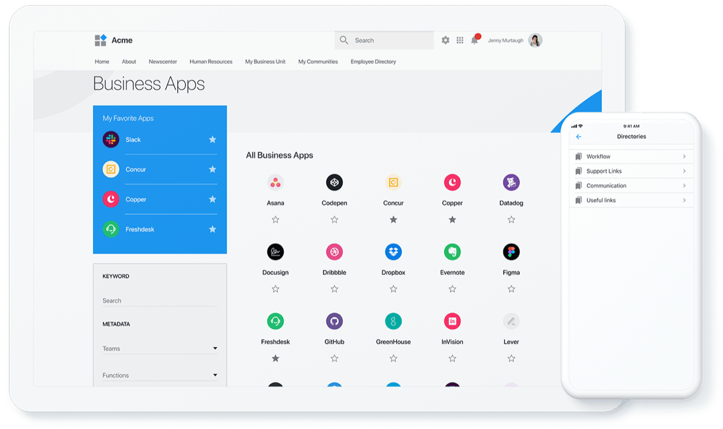
Task: Toggle the star under Lever
Action: tap(512, 358)
